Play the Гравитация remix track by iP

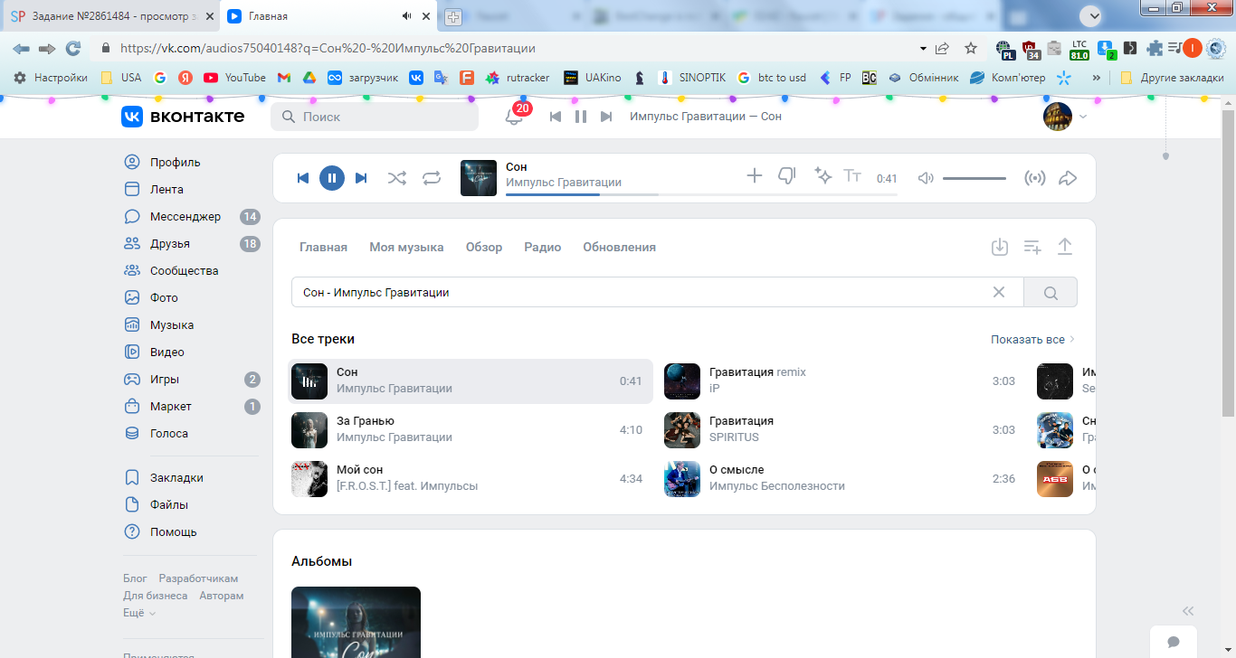[x=843, y=381]
